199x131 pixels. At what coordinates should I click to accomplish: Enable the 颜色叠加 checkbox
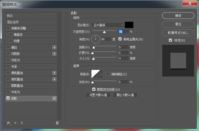point(8,72)
